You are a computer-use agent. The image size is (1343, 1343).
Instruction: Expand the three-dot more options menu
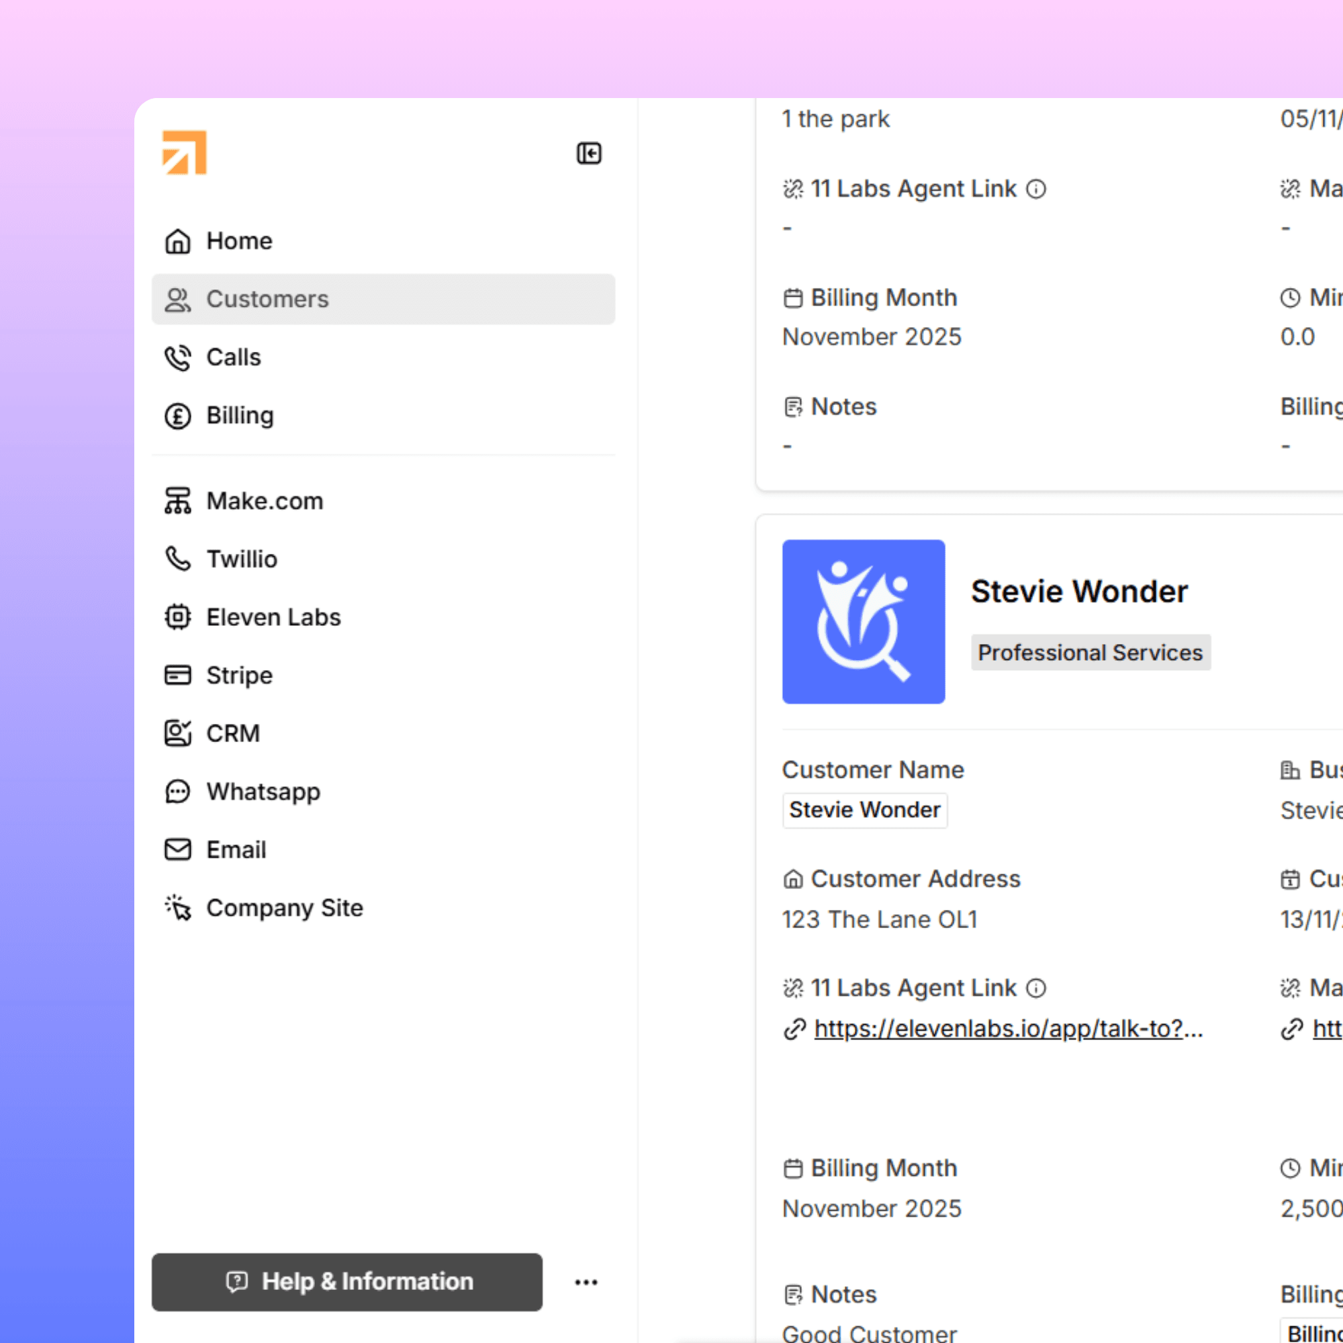point(586,1282)
